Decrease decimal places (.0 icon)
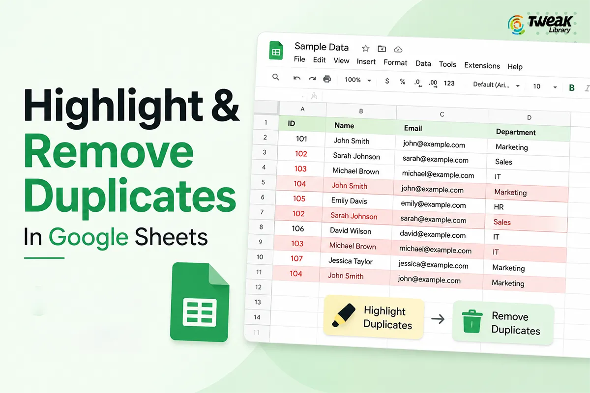Image resolution: width=590 pixels, height=393 pixels. tap(417, 83)
